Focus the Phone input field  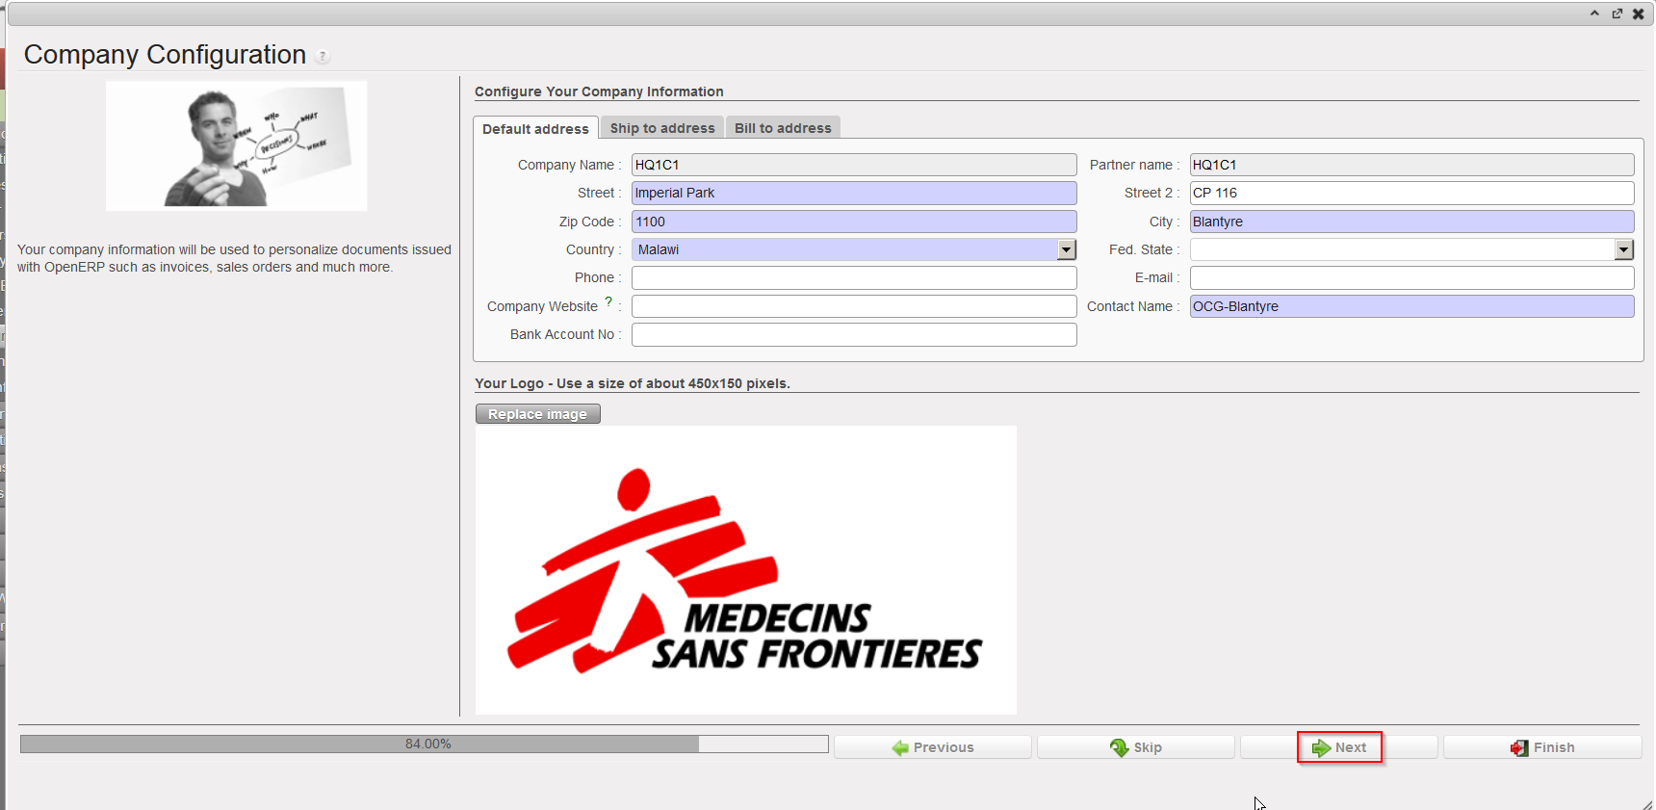854,277
